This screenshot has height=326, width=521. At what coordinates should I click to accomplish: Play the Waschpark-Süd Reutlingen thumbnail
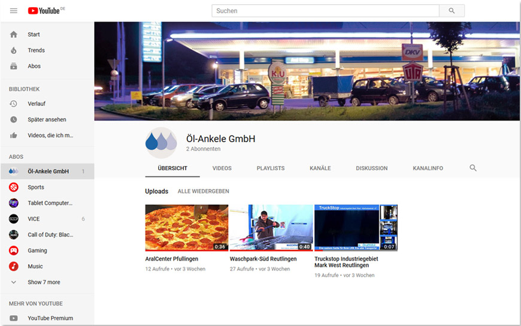click(271, 227)
